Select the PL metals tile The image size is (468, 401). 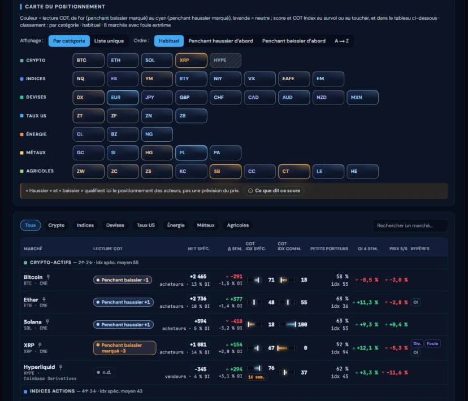pyautogui.click(x=191, y=152)
